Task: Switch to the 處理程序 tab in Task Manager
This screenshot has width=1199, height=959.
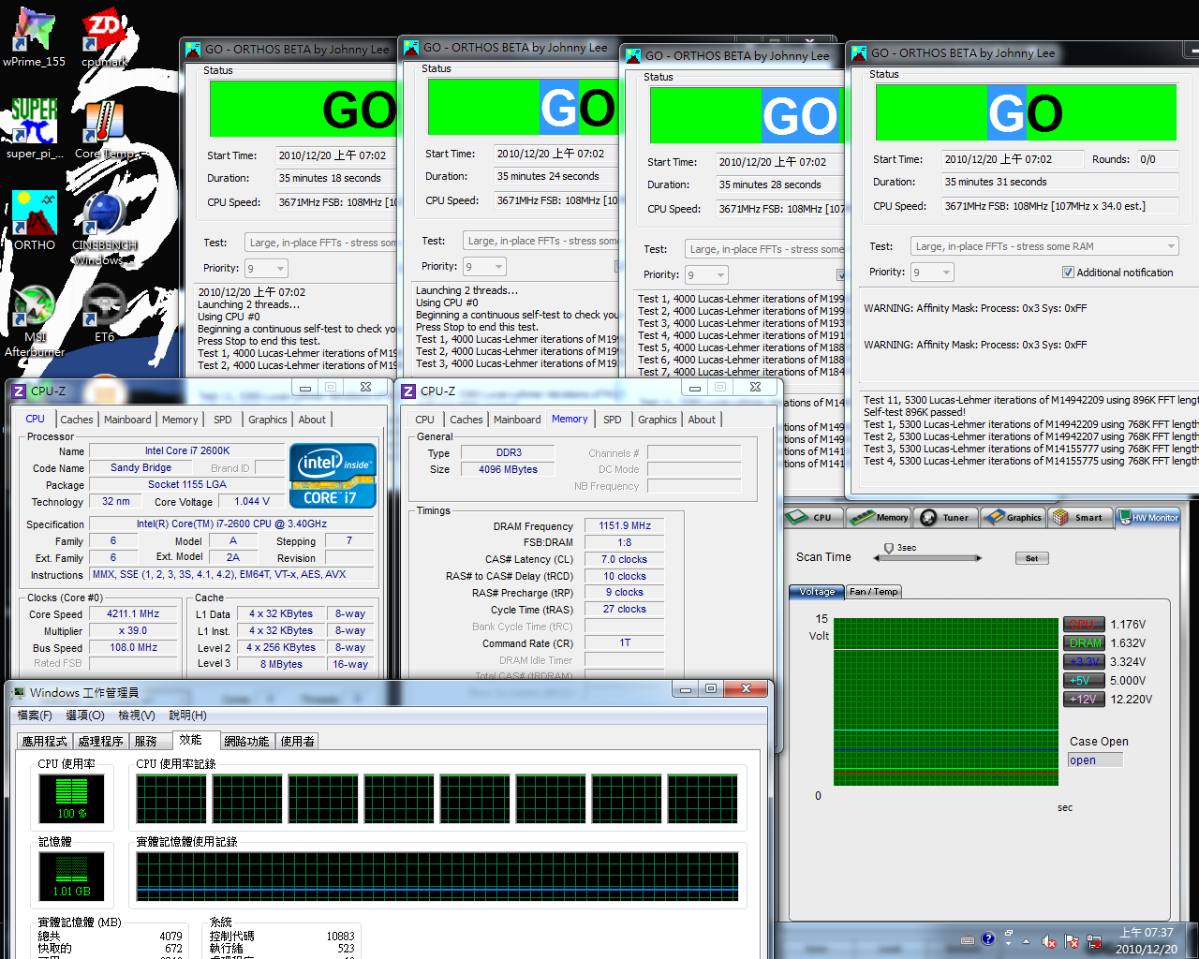Action: (100, 741)
